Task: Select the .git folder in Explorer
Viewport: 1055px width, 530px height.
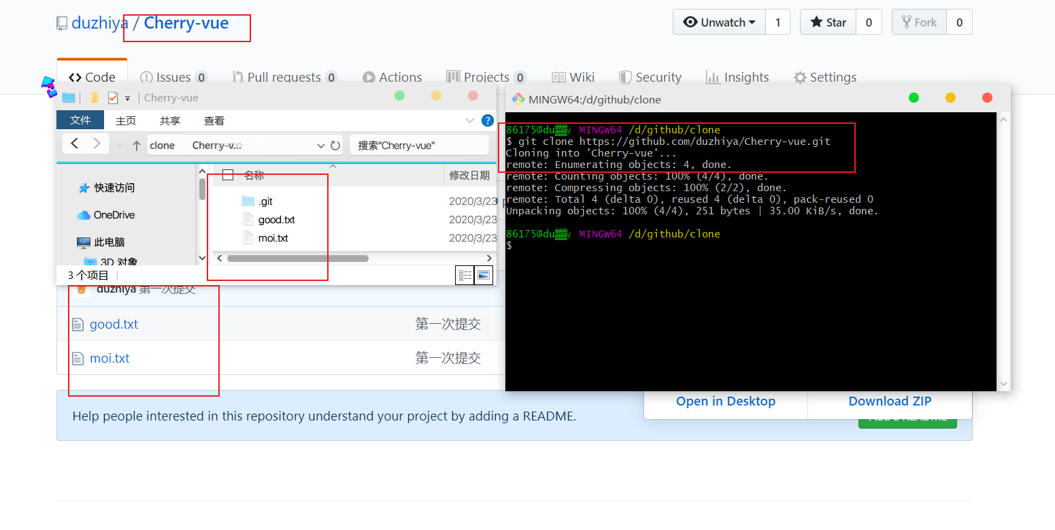Action: pos(265,201)
